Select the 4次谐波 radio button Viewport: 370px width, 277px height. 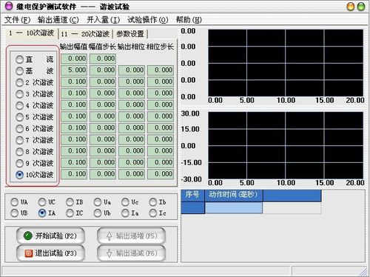click(x=19, y=106)
